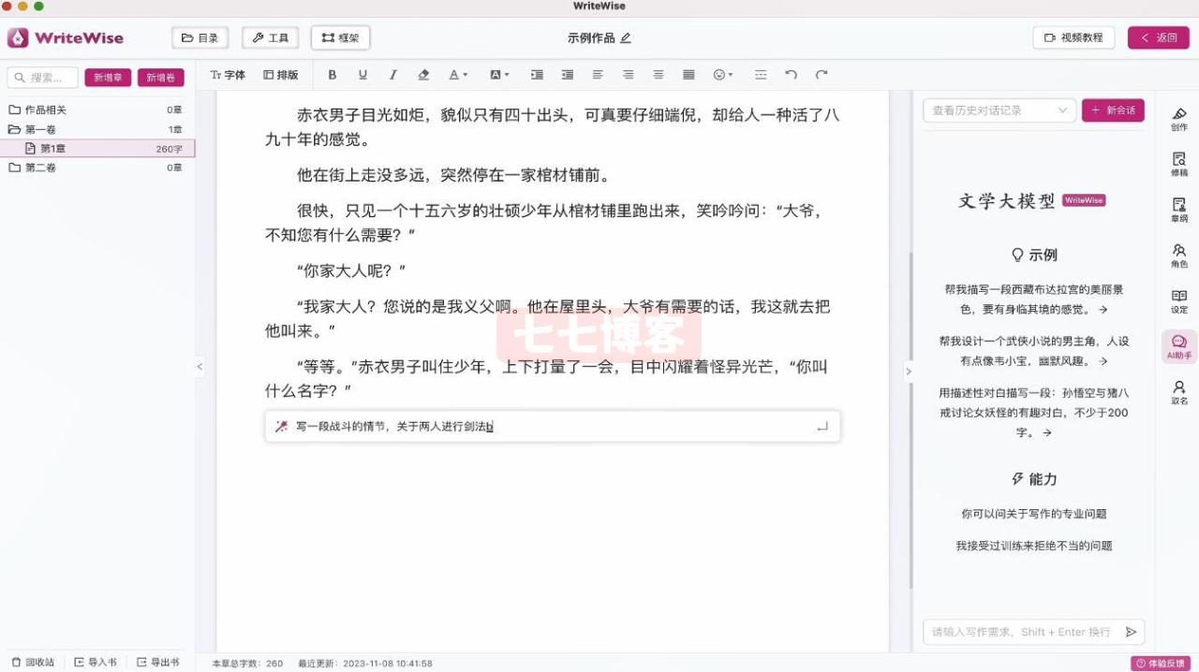The width and height of the screenshot is (1199, 672).
Task: Open the emoji picker dropdown
Action: pos(722,74)
